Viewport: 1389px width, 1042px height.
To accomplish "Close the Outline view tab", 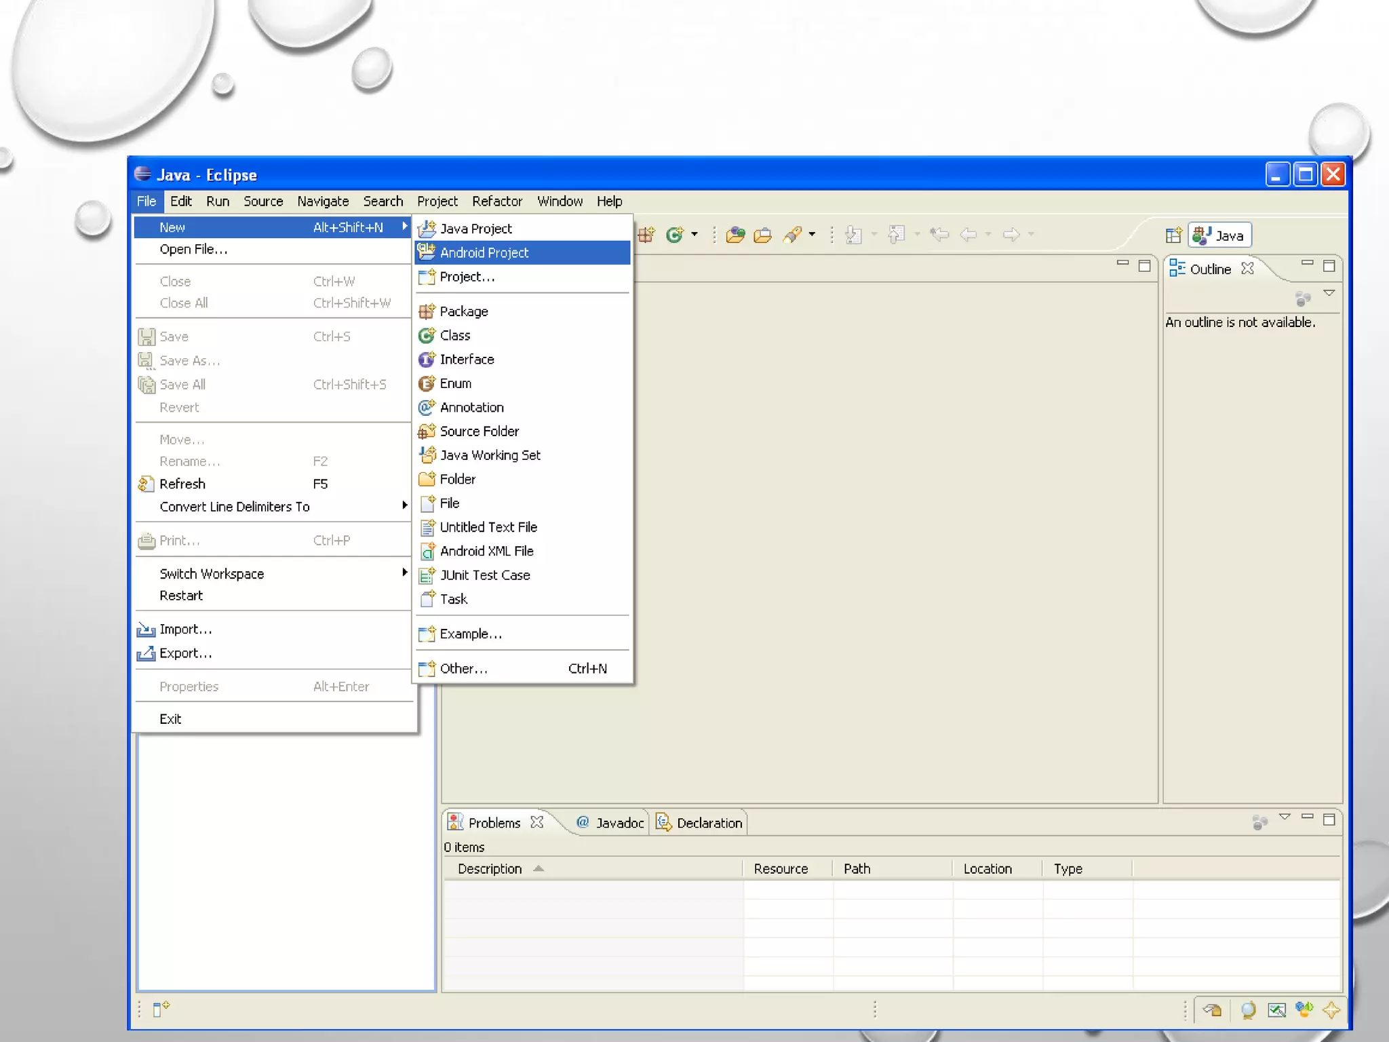I will [x=1247, y=269].
